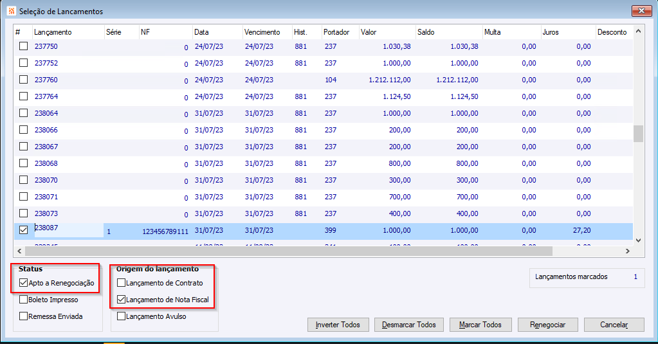Click Saldo 700,00 in row 238071
Viewport: 658px width, 344px height.
(467, 197)
